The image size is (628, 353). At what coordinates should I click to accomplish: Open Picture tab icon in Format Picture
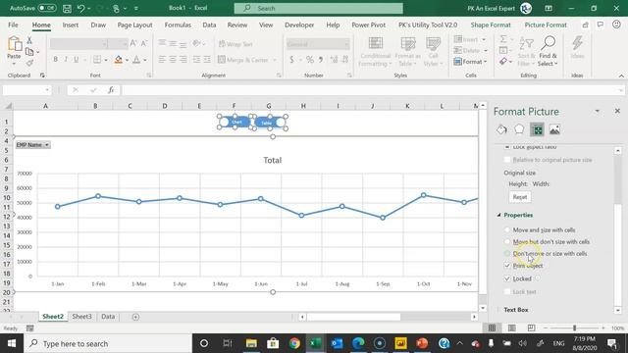tap(554, 129)
